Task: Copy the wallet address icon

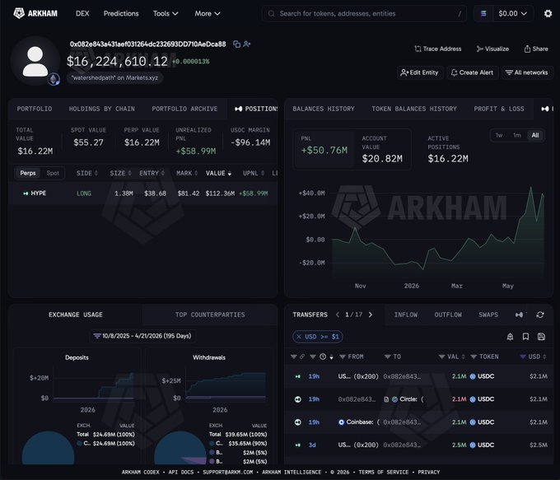Action: [x=236, y=44]
